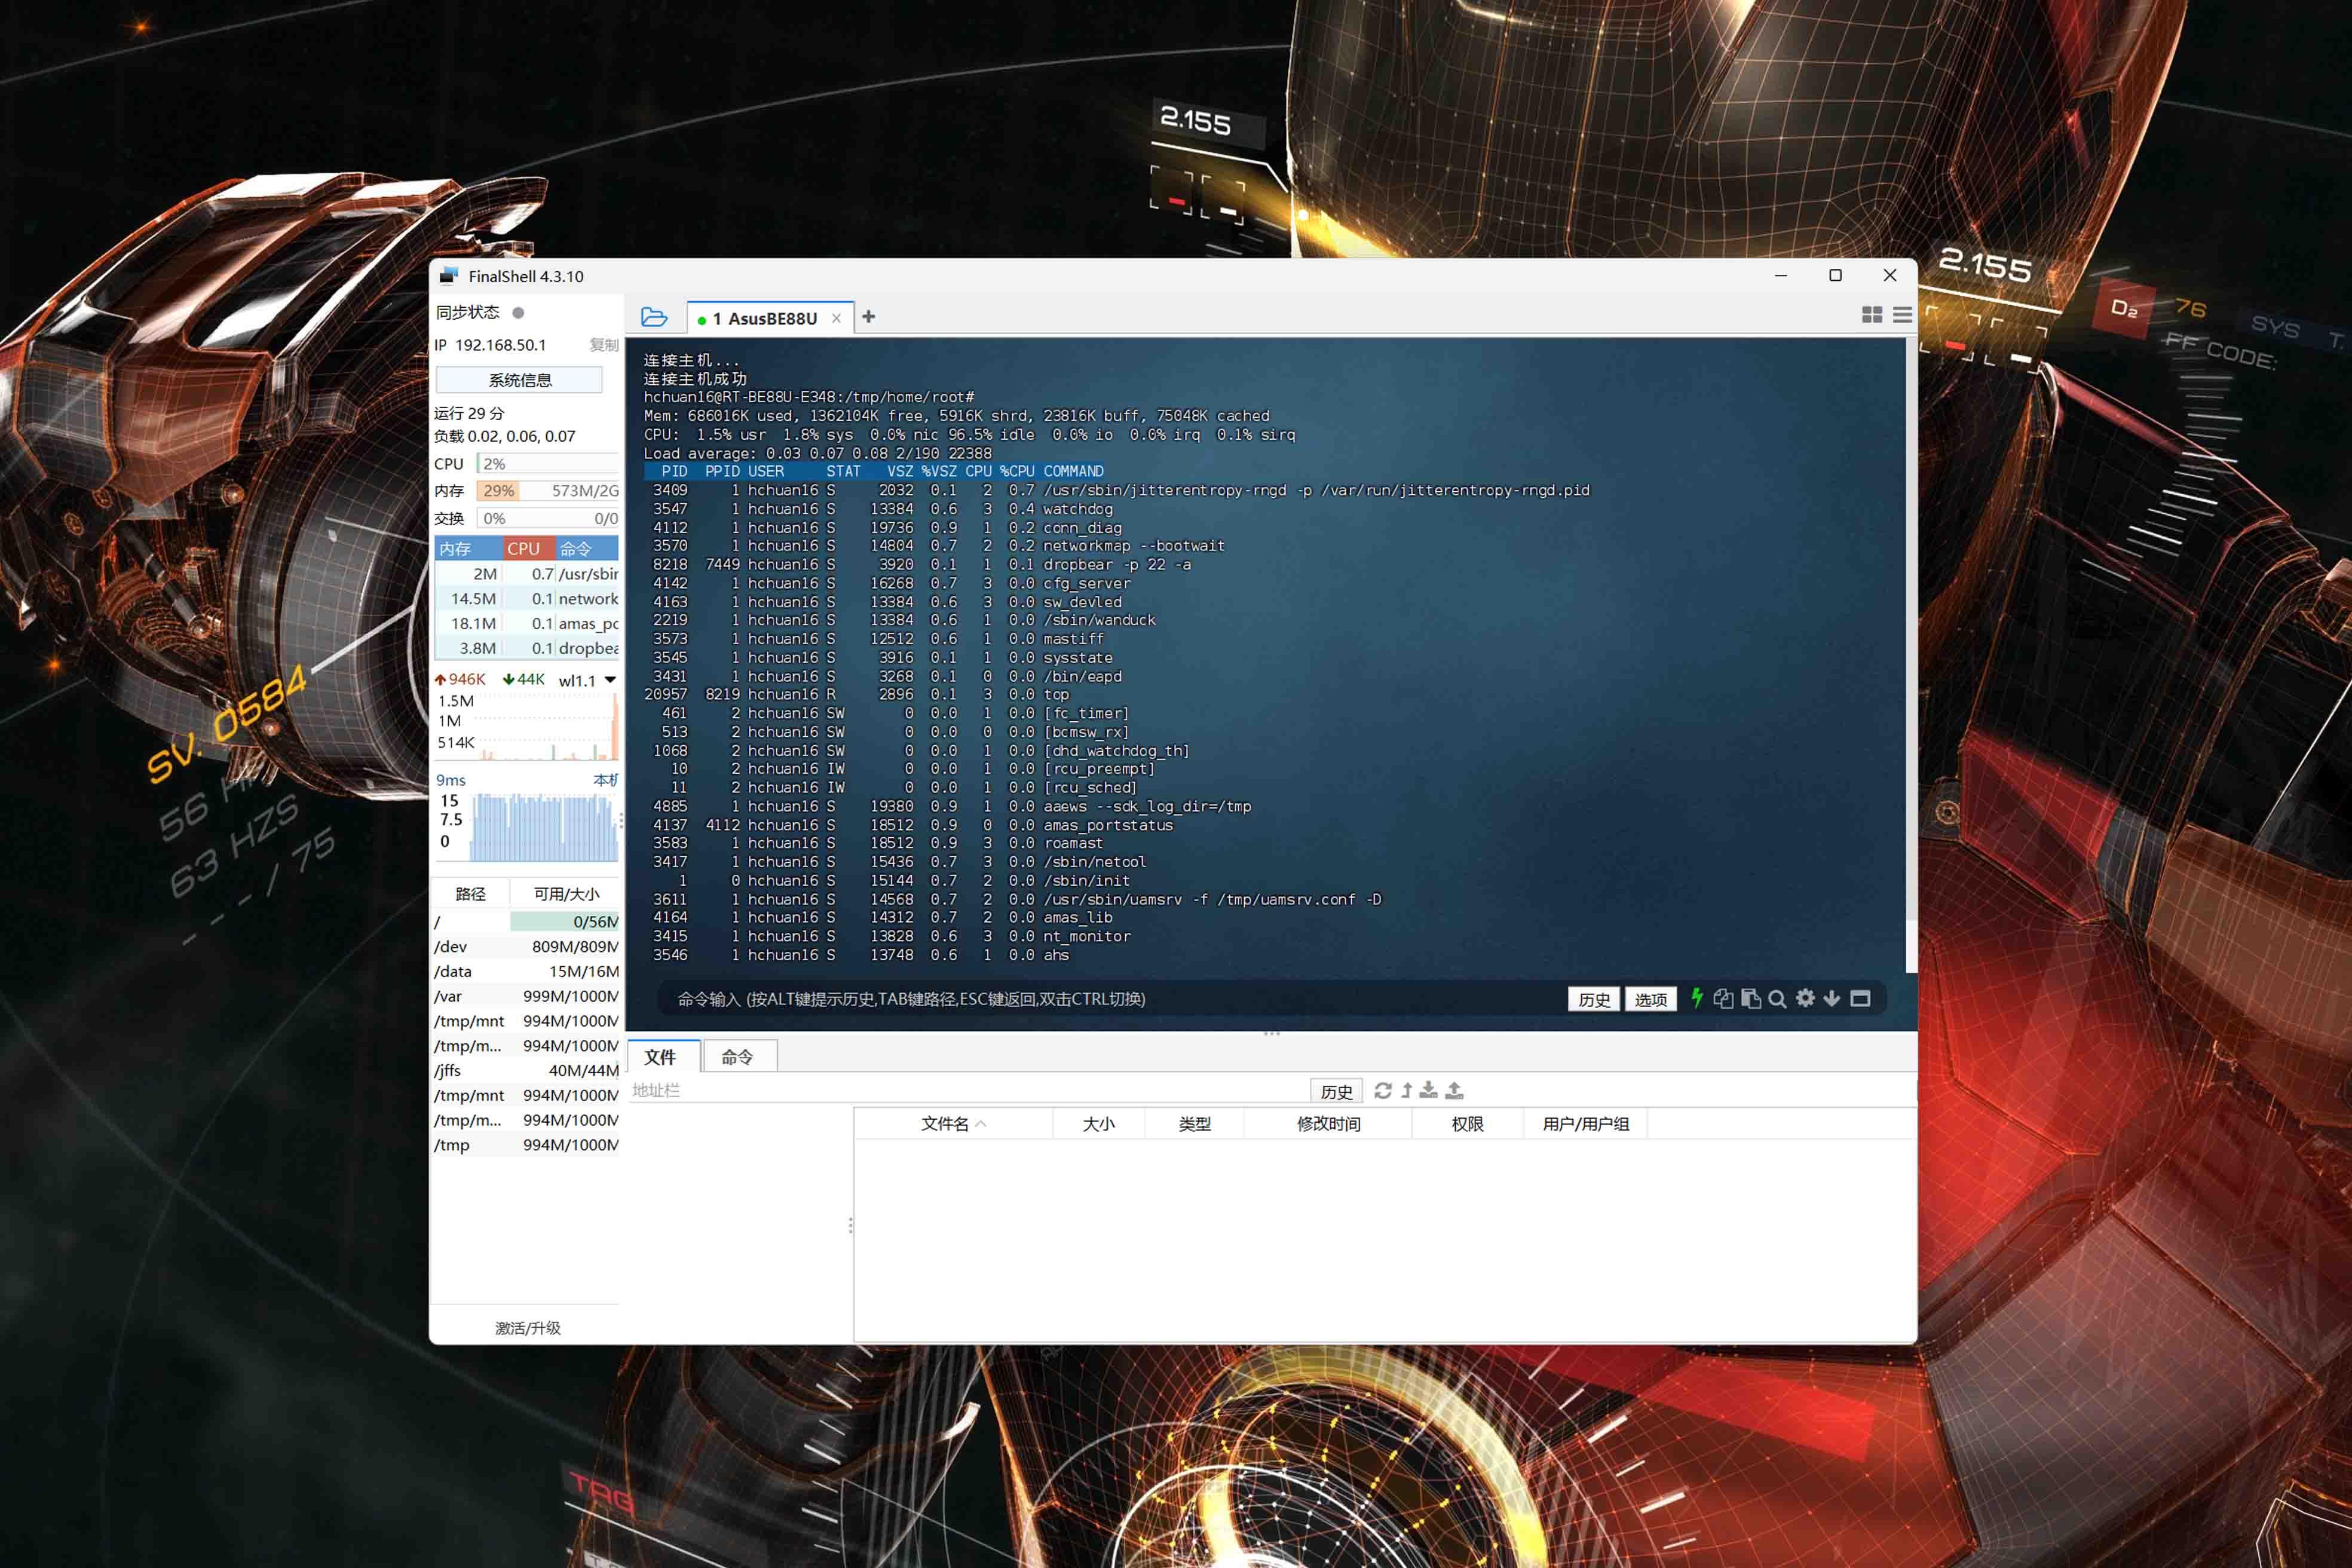Screen dimensions: 2352x1568
Task: Click the 选项 button in command bar
Action: click(1650, 999)
